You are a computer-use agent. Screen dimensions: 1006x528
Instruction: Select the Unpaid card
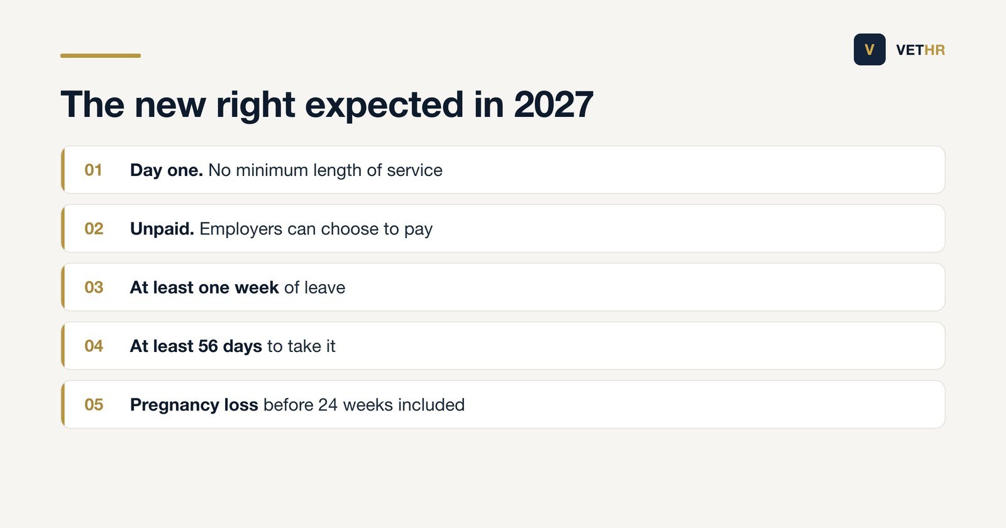pos(503,229)
